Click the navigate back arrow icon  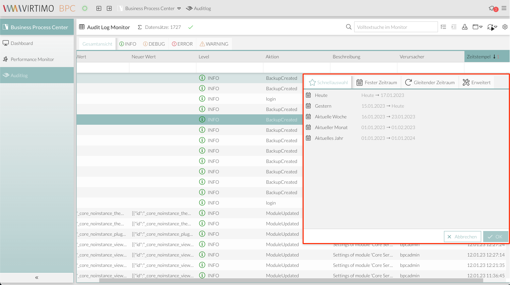99,8
